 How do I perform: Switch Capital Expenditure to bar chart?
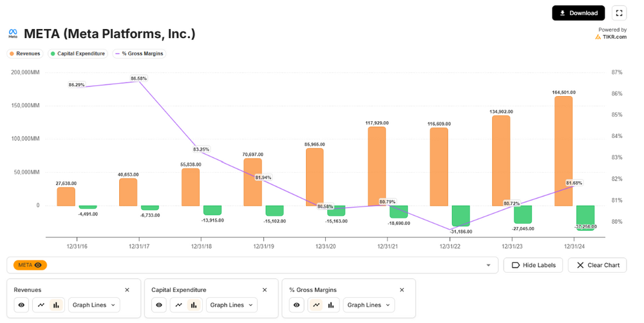[193, 305]
